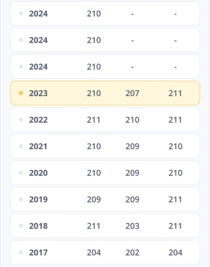Click the gray dot beside 2022
This screenshot has width=210, height=267.
(x=21, y=119)
